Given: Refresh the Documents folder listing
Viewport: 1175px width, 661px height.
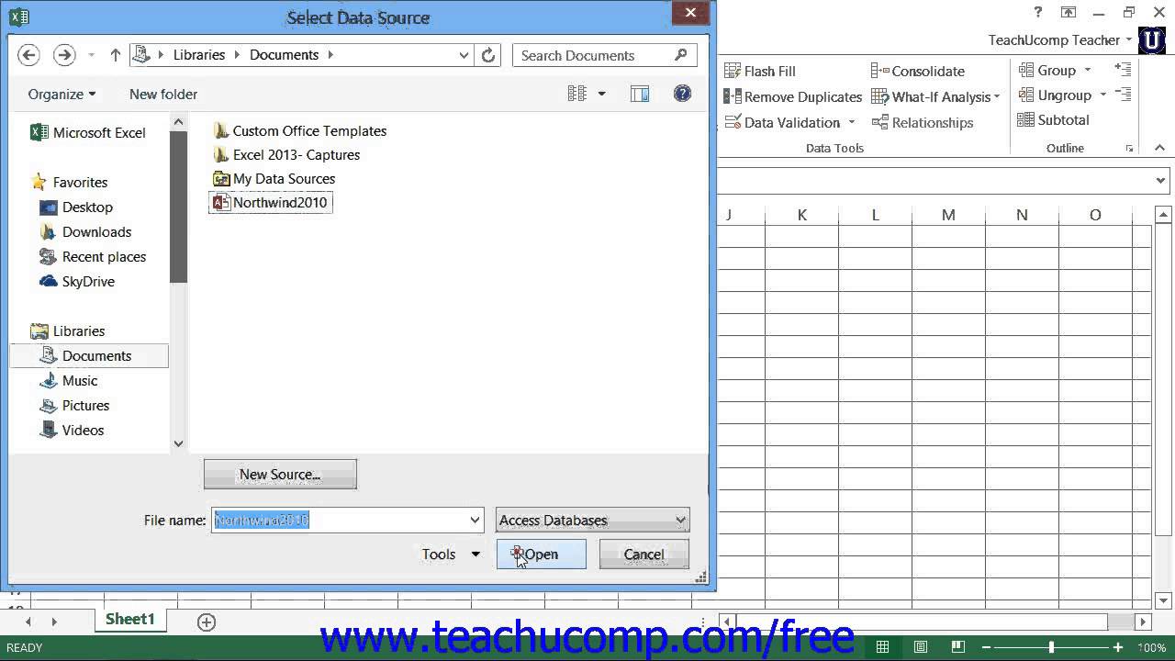Looking at the screenshot, I should pyautogui.click(x=488, y=55).
